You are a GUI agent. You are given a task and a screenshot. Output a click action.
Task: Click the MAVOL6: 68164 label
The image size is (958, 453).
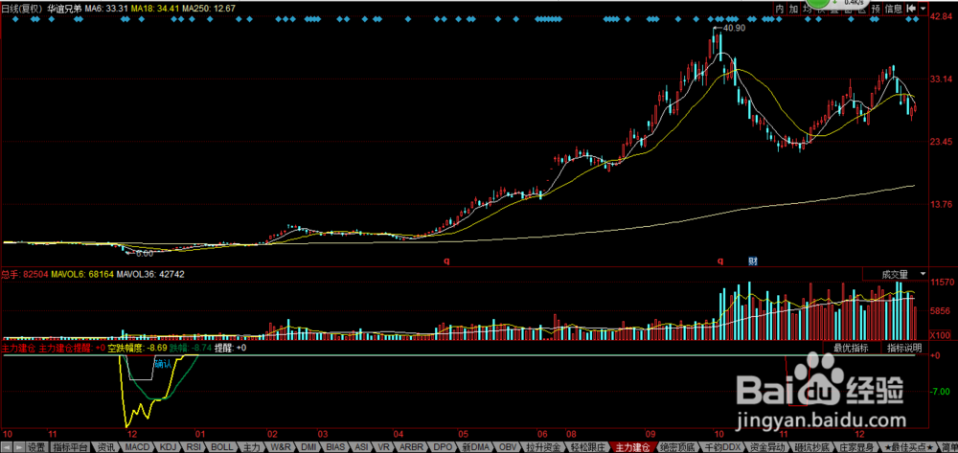82,275
